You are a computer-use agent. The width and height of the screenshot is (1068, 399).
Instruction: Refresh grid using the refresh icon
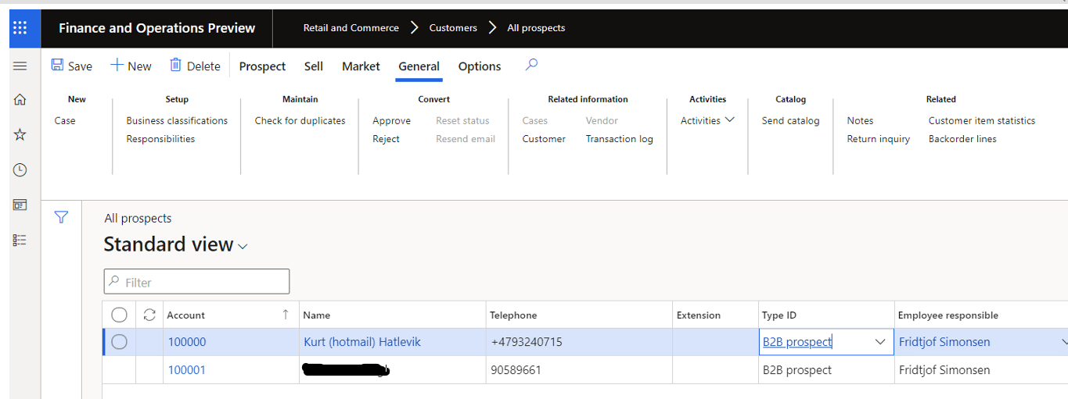pyautogui.click(x=149, y=315)
